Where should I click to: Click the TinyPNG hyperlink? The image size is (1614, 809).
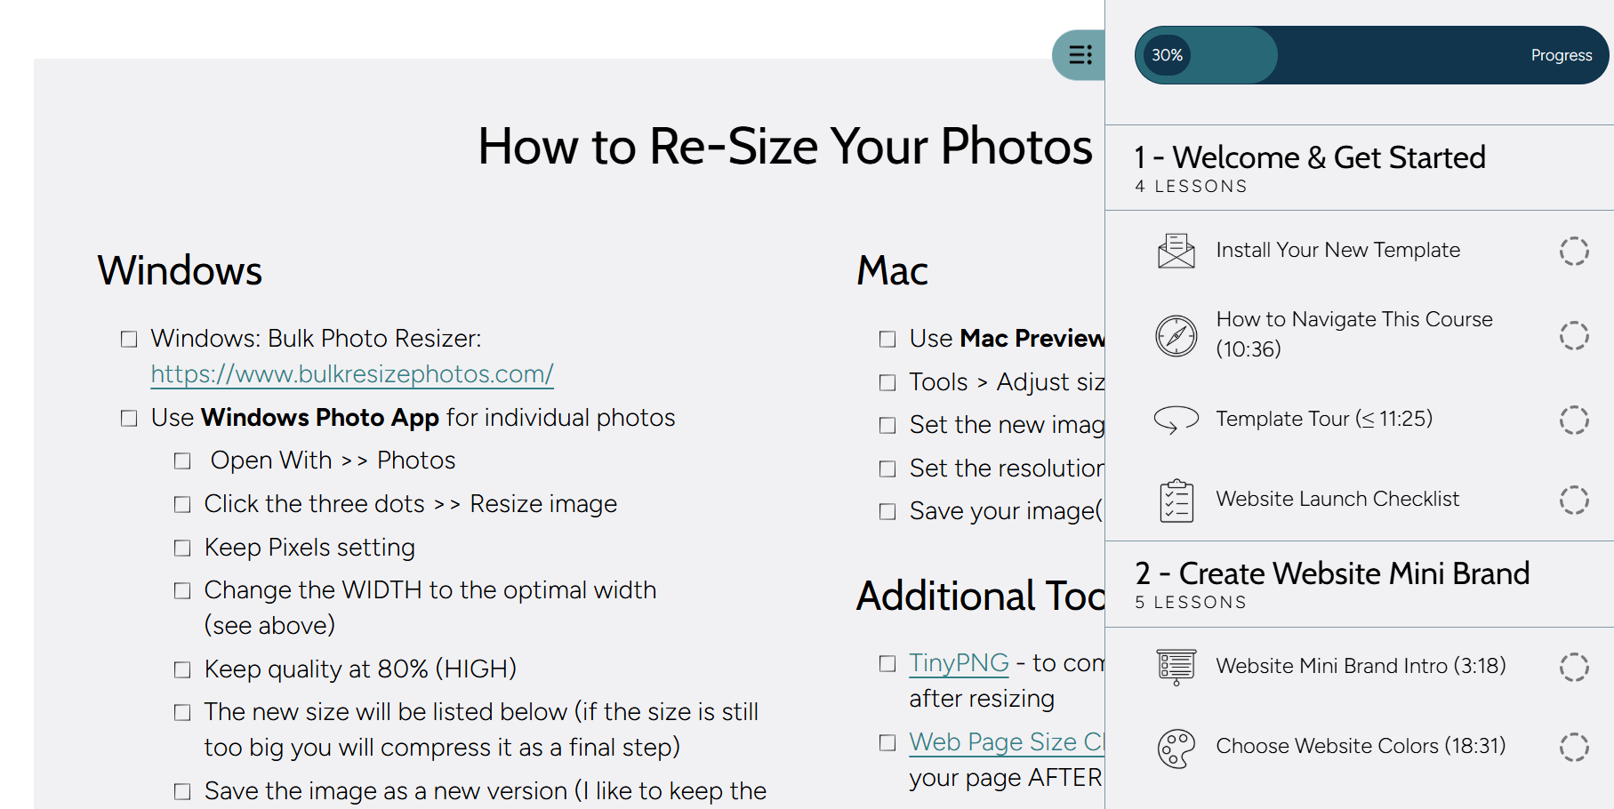pyautogui.click(x=958, y=663)
